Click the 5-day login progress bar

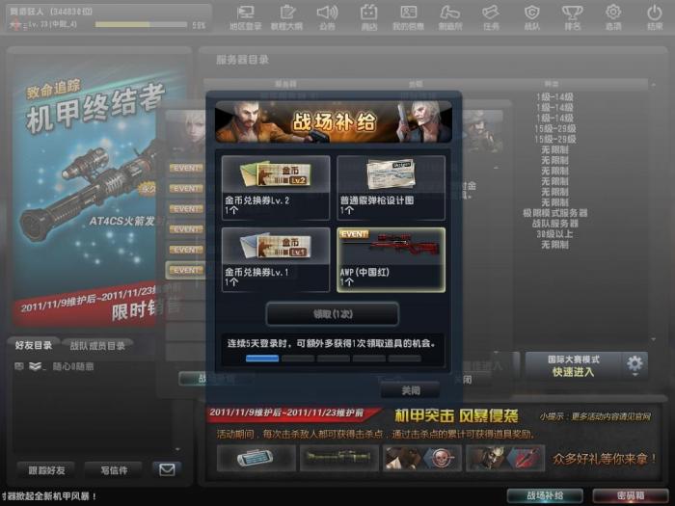click(334, 359)
